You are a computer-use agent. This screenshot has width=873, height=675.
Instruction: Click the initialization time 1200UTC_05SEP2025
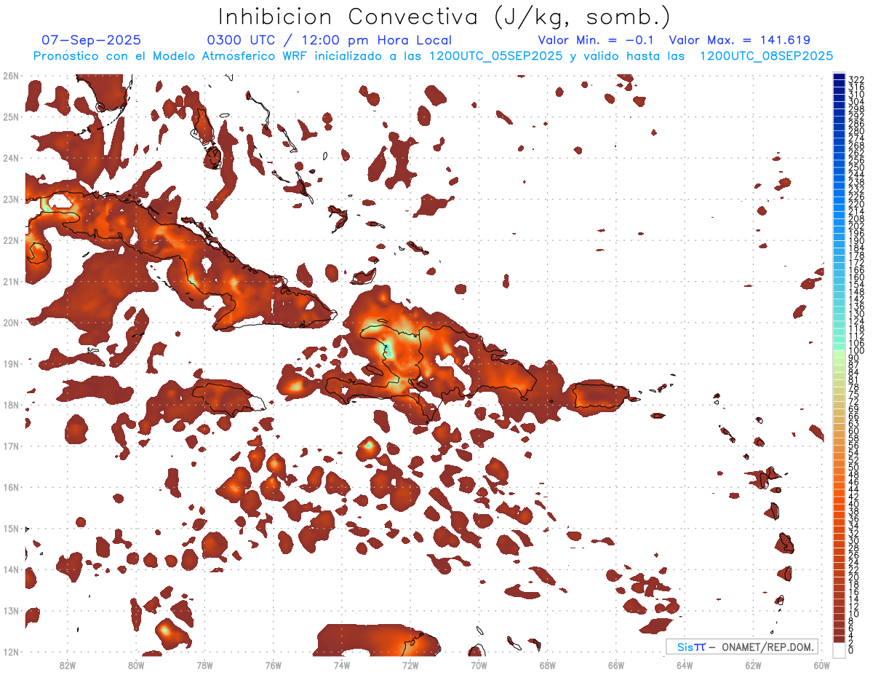[x=495, y=56]
